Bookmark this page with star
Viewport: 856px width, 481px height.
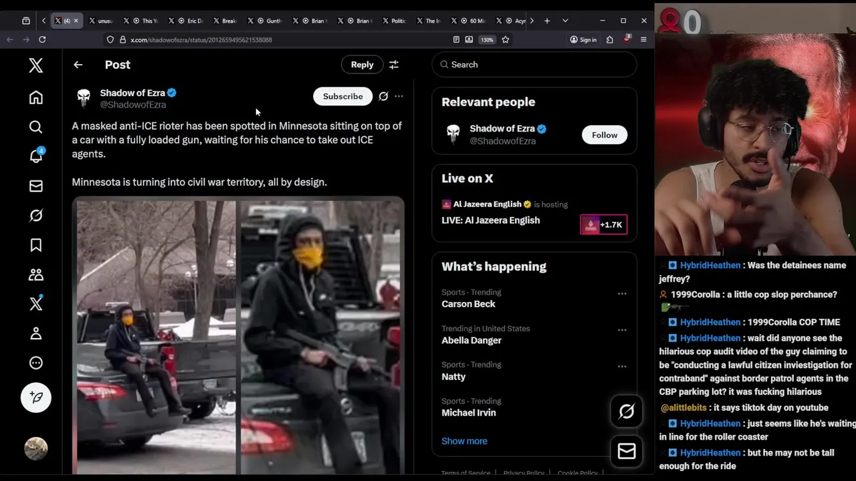point(506,40)
